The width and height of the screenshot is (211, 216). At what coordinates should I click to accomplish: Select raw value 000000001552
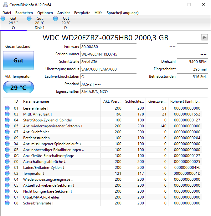click(187, 114)
